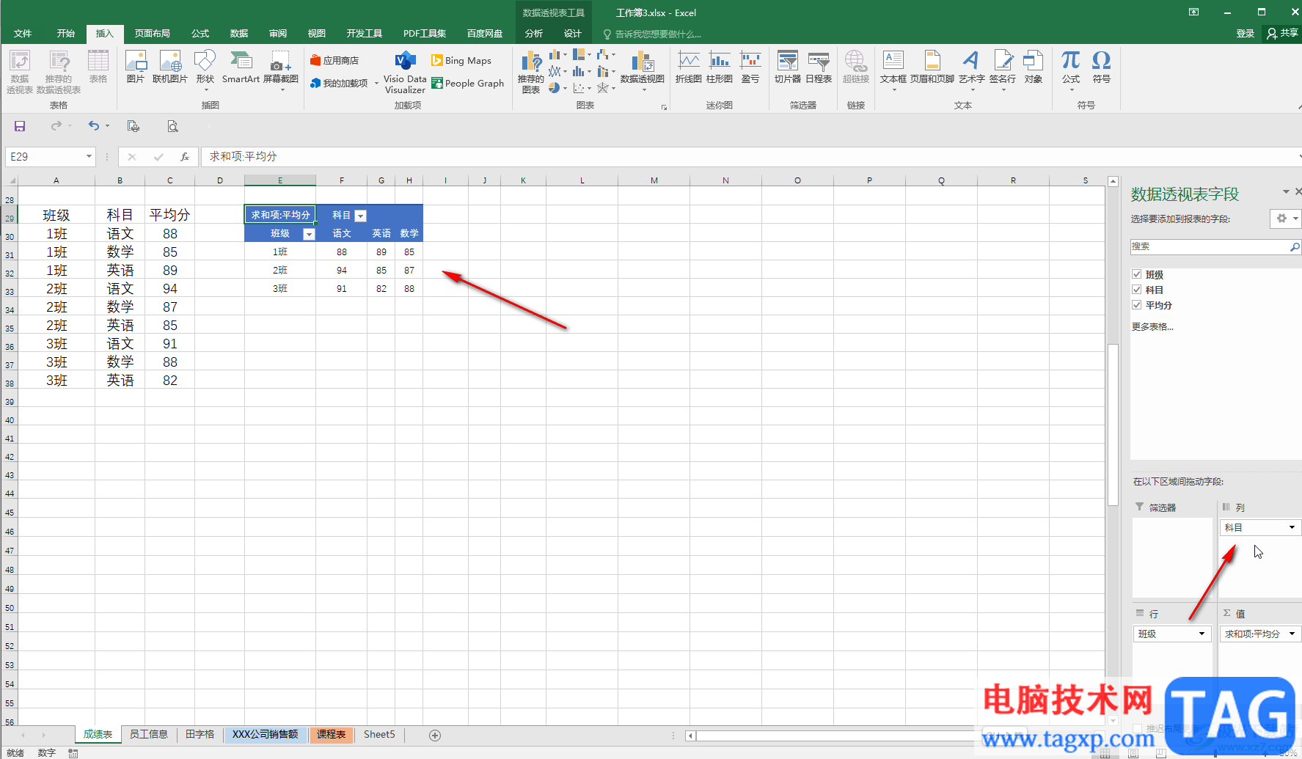Switch to 课程表 sheet tab

pos(332,734)
